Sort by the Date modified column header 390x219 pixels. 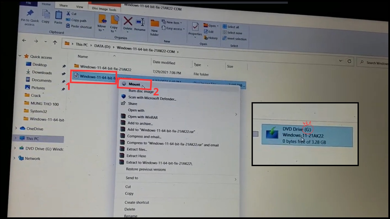164,63
